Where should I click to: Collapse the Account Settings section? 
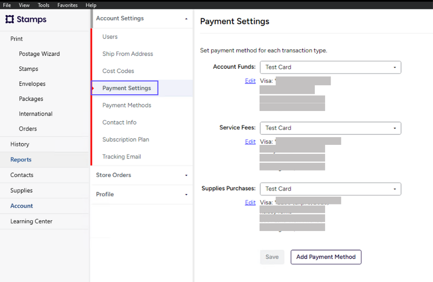pos(142,18)
